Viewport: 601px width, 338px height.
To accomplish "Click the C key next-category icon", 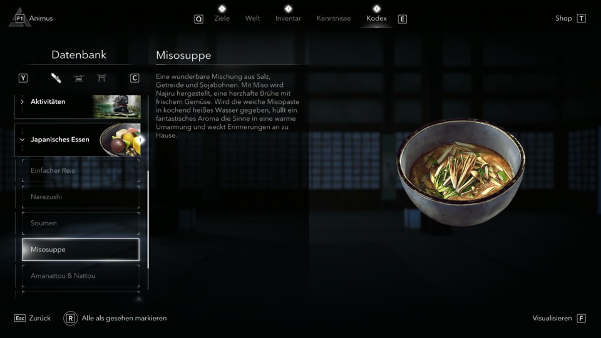I will click(135, 78).
